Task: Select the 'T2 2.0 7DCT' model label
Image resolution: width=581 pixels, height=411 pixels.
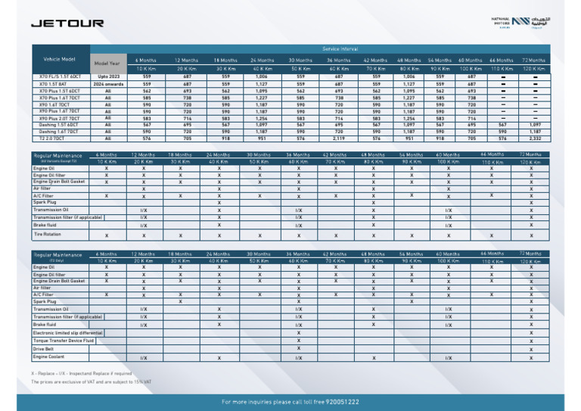Action: (x=51, y=139)
